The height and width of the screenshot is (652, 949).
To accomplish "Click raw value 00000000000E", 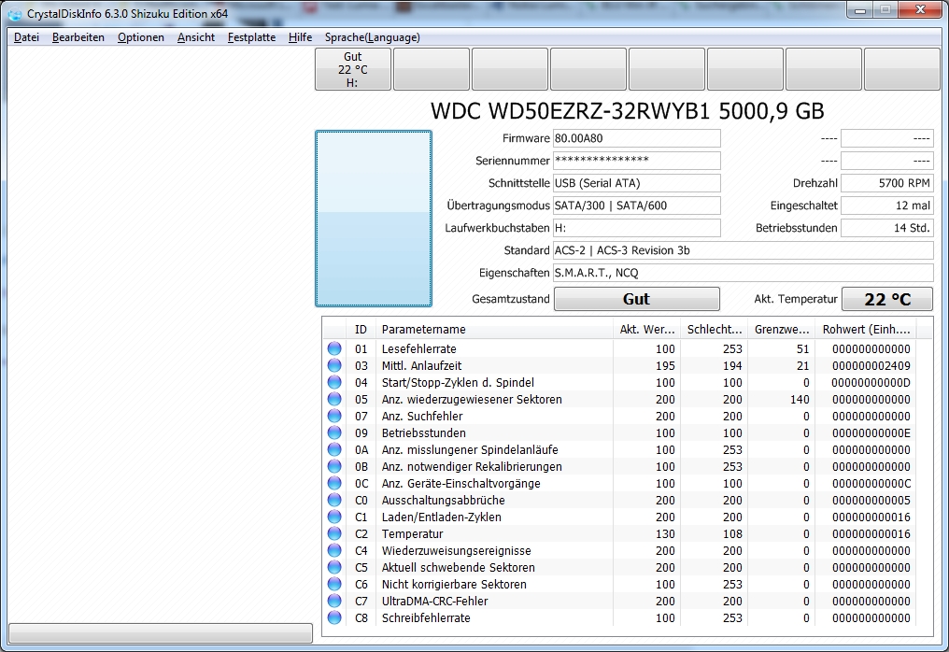I will pos(871,432).
